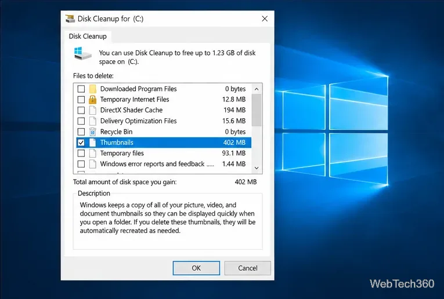The image size is (444, 299).
Task: Check Delivery Optimization Files checkbox
Action: tap(81, 121)
